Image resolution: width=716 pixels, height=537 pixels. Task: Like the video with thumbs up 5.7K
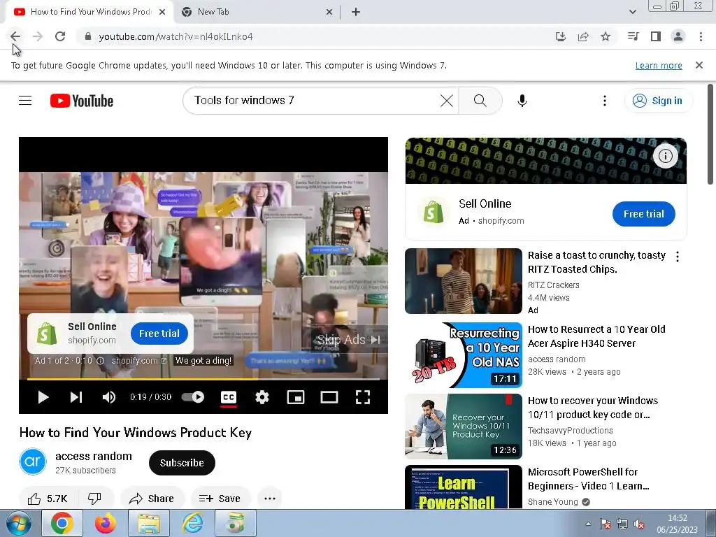coord(48,498)
